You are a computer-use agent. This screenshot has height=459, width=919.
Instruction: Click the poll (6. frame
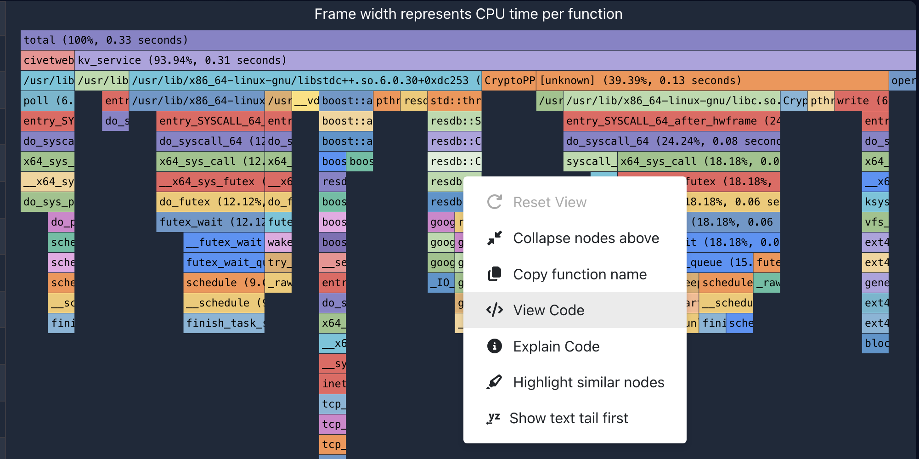click(x=48, y=101)
